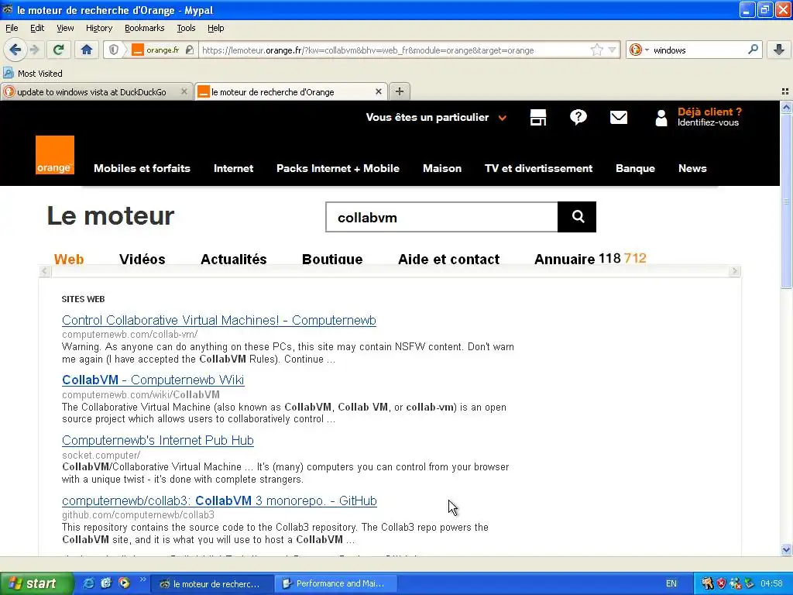The height and width of the screenshot is (595, 793).
Task: Click the left arrow of the tab scroller
Action: click(45, 271)
